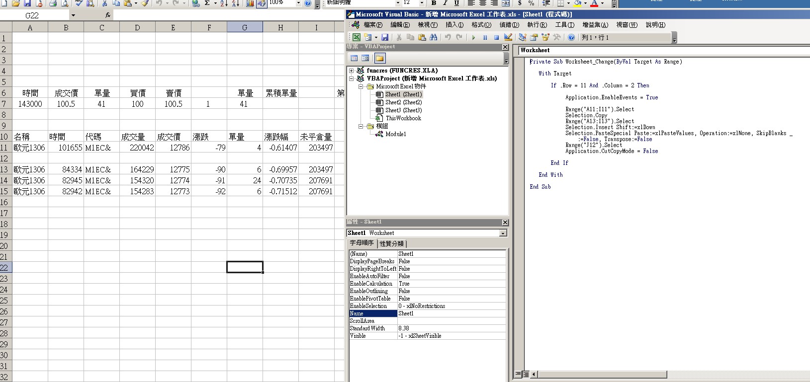Switch to the 性質分類 properties tab
The width and height of the screenshot is (810, 382).
point(392,243)
